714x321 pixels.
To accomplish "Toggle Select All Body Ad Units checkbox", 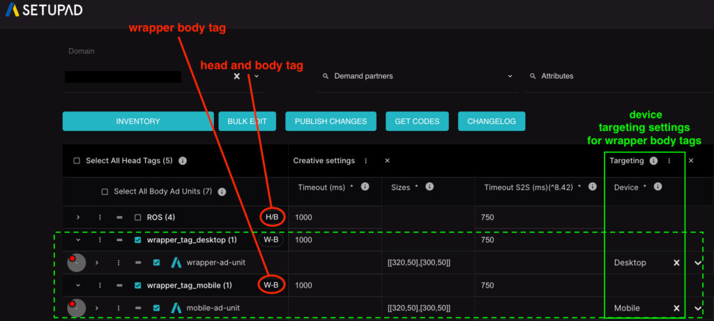I will (105, 192).
